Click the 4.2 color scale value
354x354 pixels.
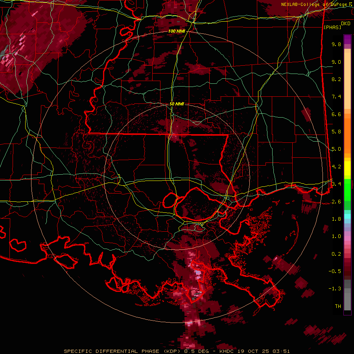click(336, 167)
